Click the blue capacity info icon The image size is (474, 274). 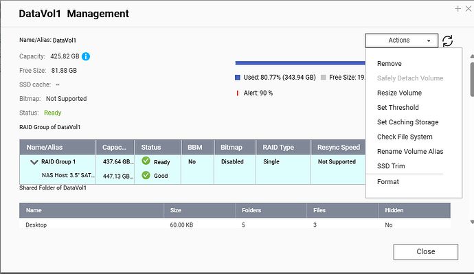86,56
